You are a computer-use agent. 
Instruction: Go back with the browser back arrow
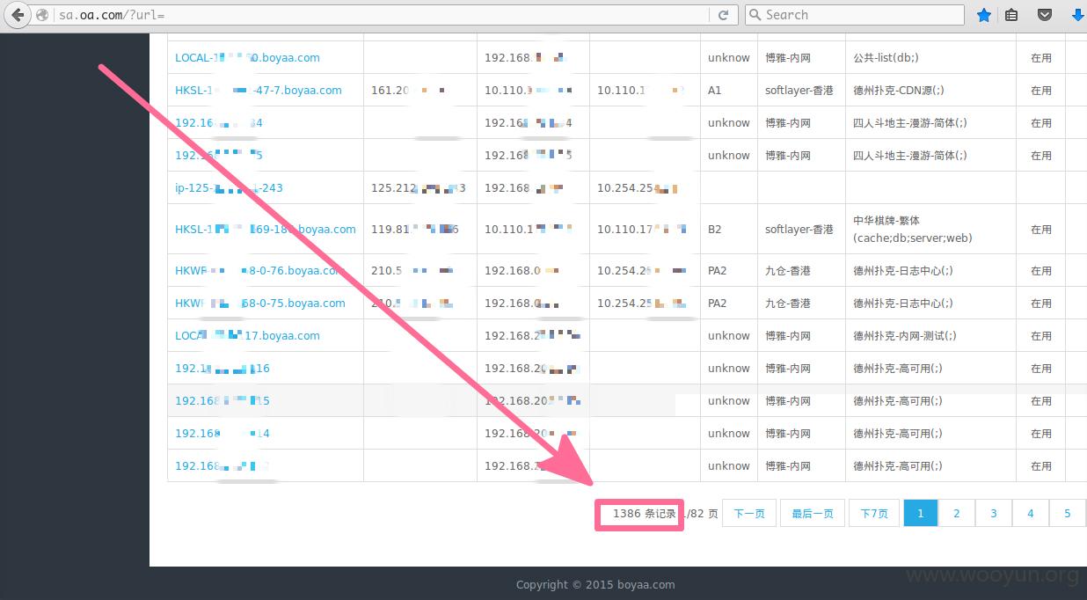(18, 15)
